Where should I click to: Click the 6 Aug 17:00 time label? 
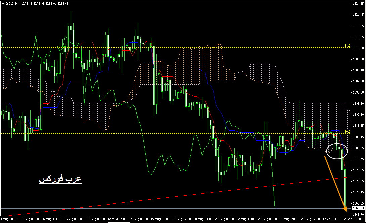52,219
